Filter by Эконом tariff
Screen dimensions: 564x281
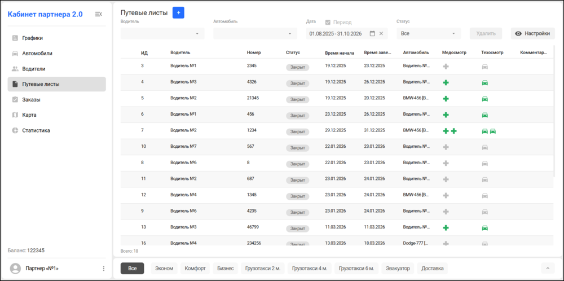[164, 269]
